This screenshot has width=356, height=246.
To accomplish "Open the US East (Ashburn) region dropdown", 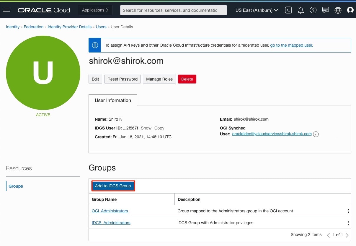I will 257,10.
